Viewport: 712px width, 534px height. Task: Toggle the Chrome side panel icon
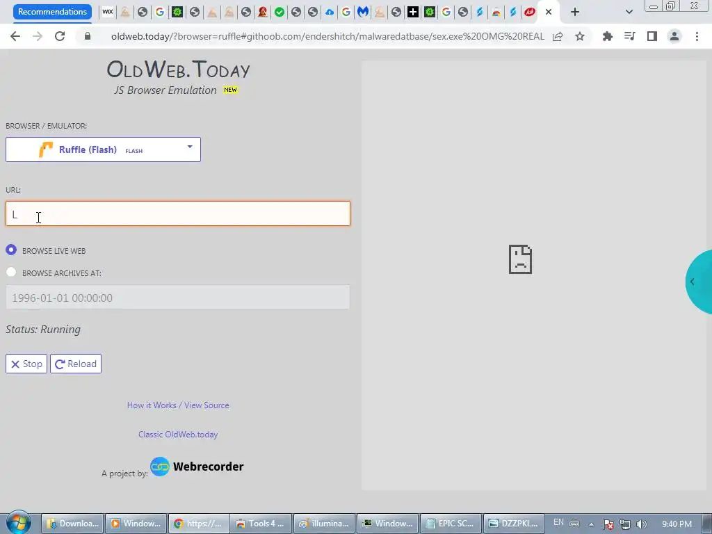click(652, 36)
